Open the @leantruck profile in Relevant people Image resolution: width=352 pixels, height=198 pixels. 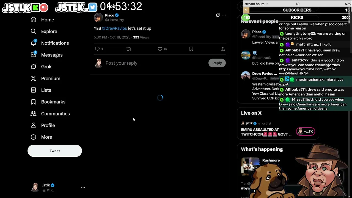pyautogui.click(x=261, y=58)
